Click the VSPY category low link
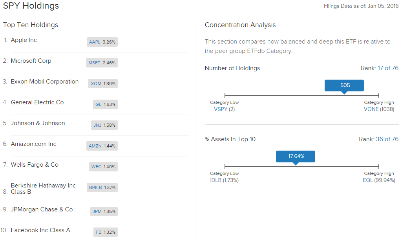400x242 pixels. 221,109
